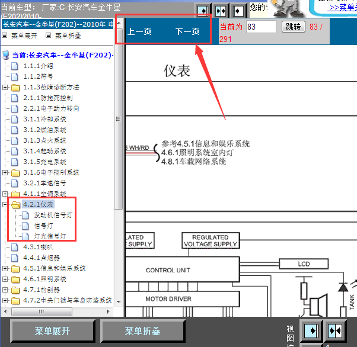Click the top expand-right view icon
The image size is (357, 347).
point(203,11)
